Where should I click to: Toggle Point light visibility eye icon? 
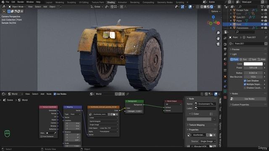[x=262, y=24]
